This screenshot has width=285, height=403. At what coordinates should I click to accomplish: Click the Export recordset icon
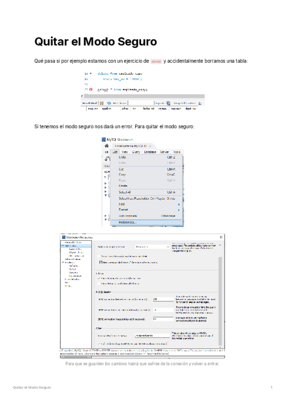point(168,103)
